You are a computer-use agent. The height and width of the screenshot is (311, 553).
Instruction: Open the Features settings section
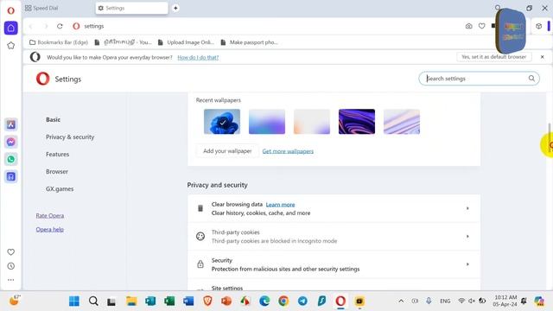pyautogui.click(x=58, y=154)
